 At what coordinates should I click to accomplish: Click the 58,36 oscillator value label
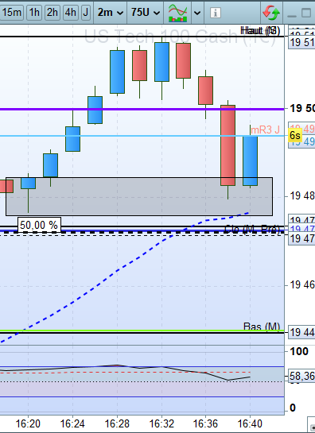(x=301, y=376)
